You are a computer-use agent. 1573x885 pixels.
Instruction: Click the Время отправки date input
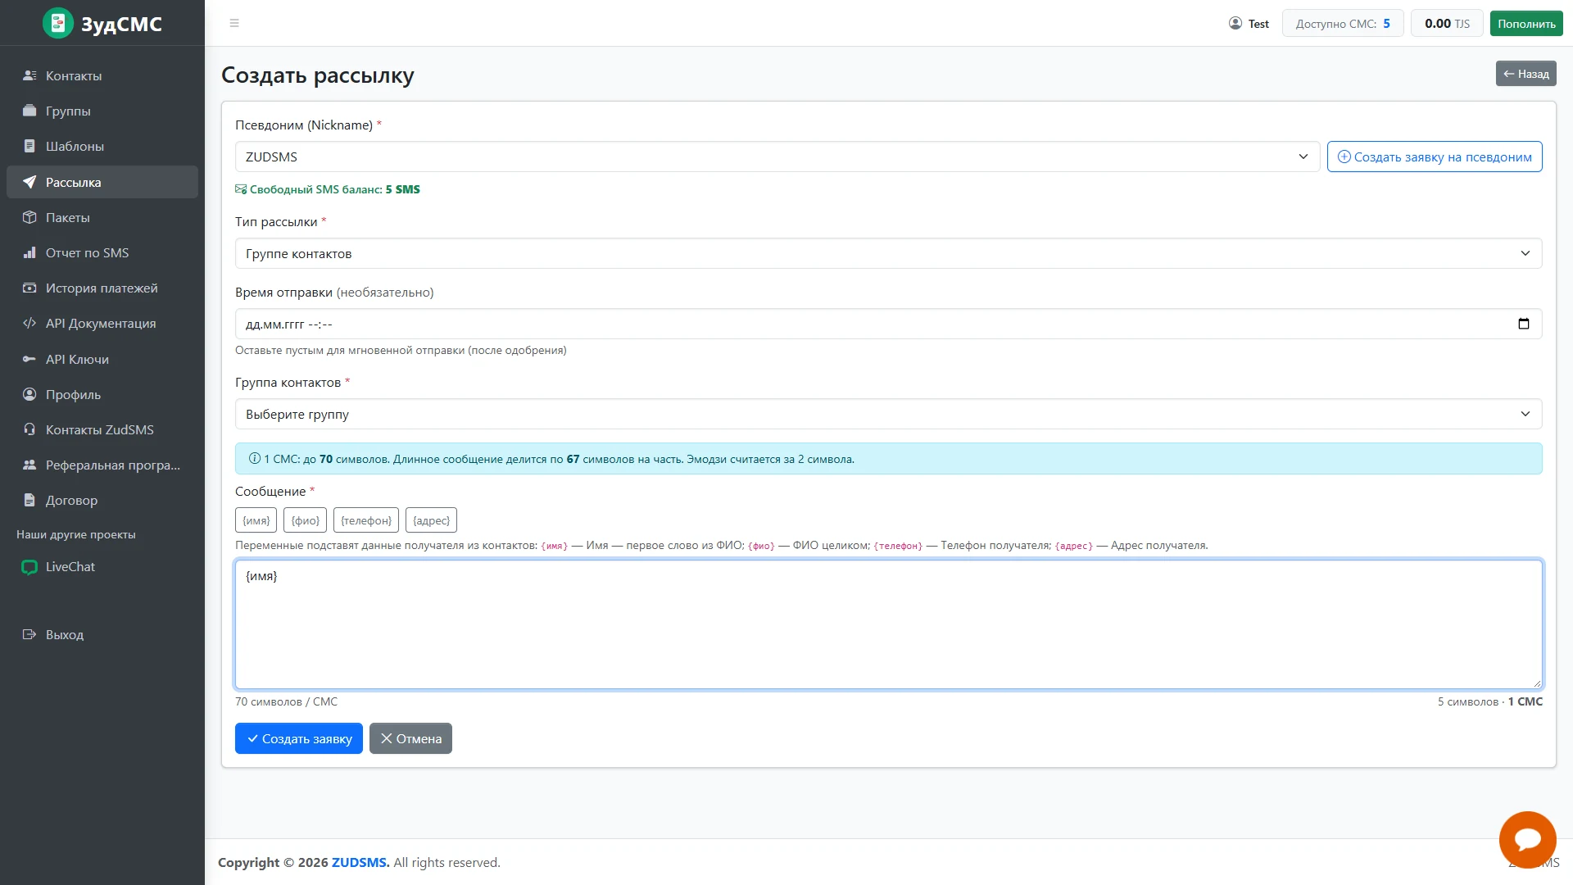pyautogui.click(x=888, y=324)
